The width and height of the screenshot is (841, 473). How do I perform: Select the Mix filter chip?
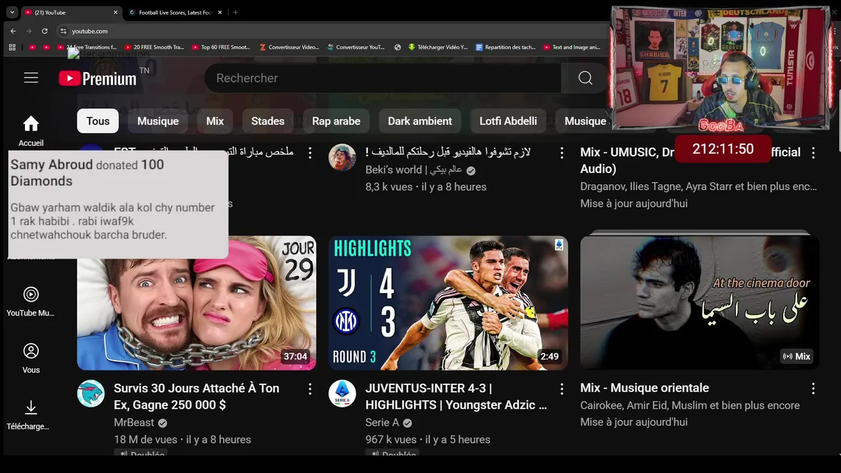(215, 121)
